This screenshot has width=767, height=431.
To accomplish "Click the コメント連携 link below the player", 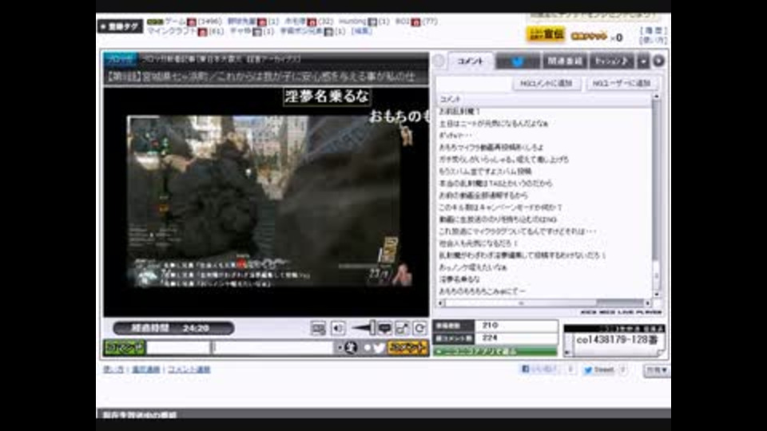I will pyautogui.click(x=189, y=370).
